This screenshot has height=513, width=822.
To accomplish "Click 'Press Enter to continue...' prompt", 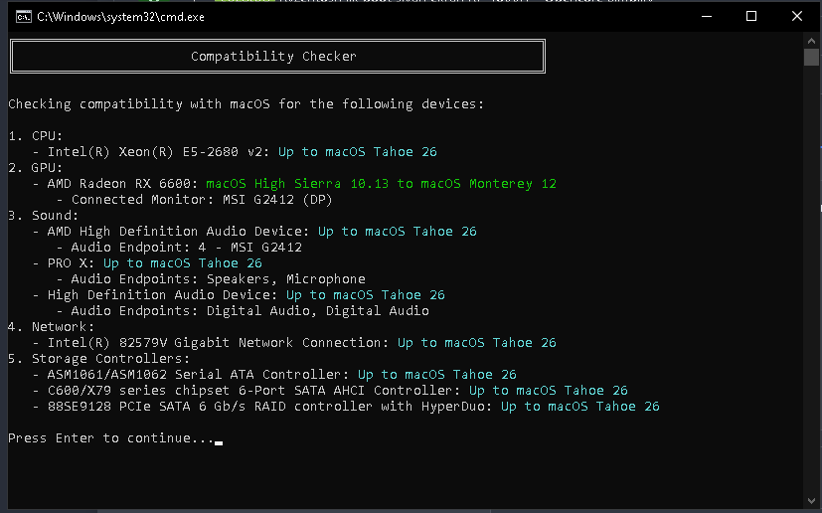I will coord(111,438).
